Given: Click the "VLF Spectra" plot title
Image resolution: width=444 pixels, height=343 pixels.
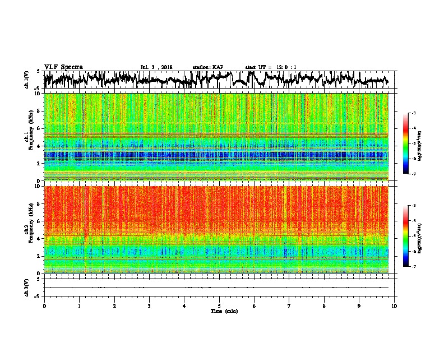Looking at the screenshot, I should coord(63,67).
